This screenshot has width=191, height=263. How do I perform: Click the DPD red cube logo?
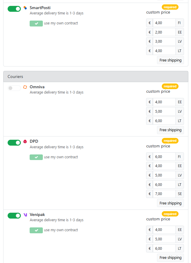25,142
